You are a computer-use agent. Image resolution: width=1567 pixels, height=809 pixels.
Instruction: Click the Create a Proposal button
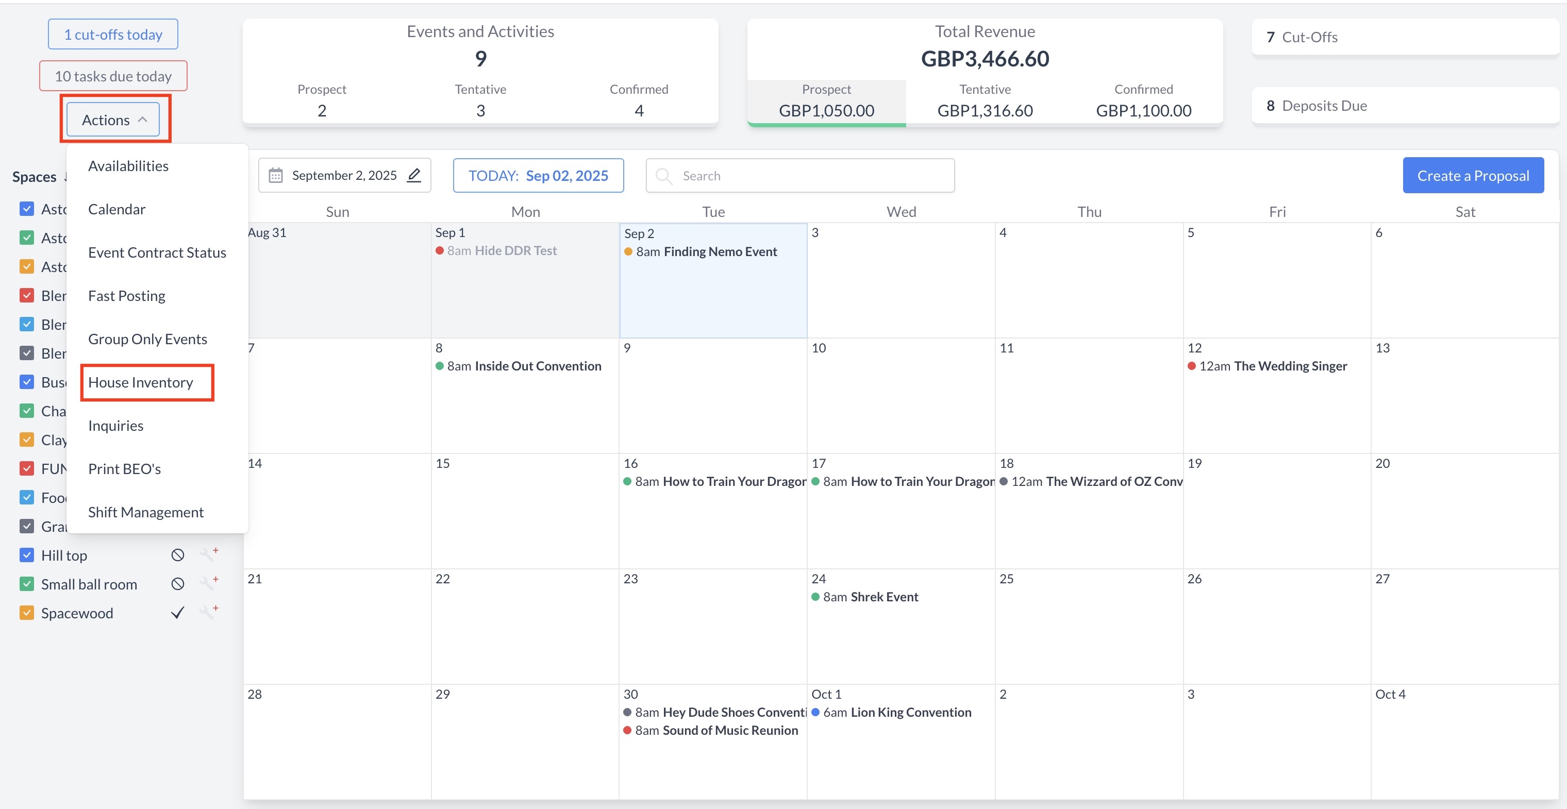(1472, 175)
